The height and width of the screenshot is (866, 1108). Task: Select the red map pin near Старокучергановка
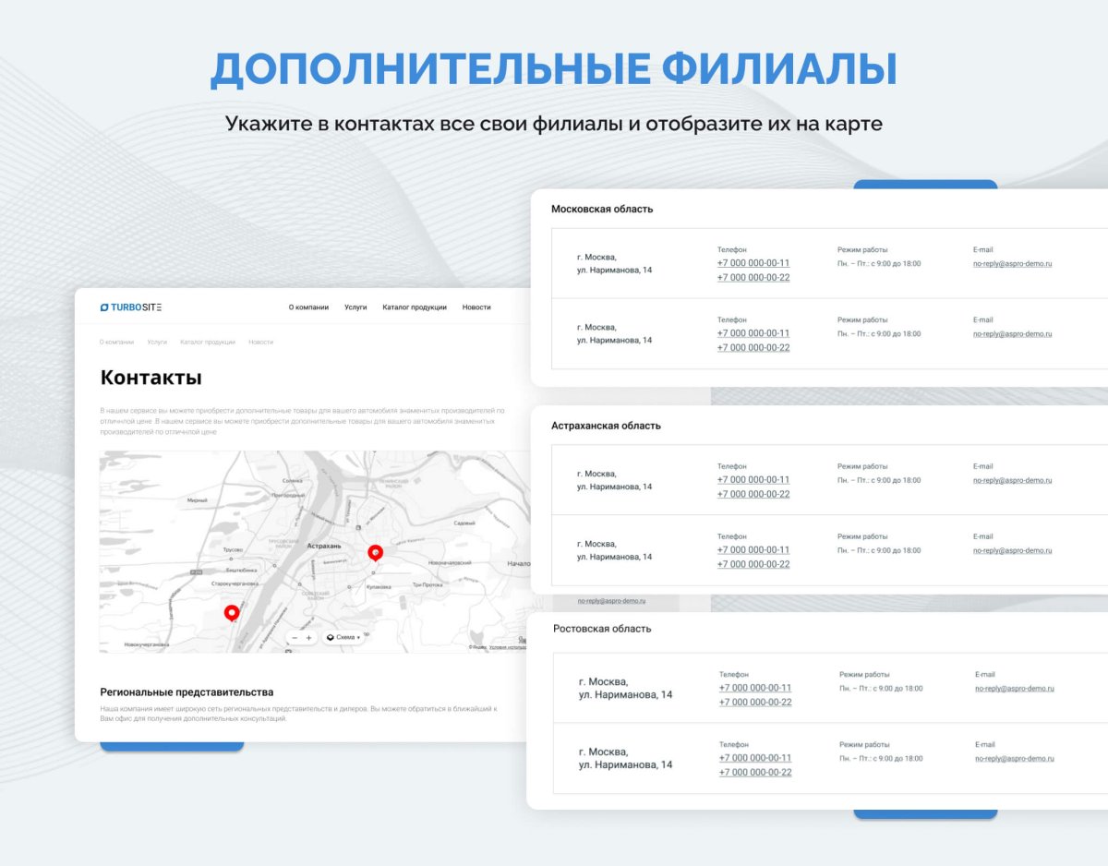click(232, 611)
